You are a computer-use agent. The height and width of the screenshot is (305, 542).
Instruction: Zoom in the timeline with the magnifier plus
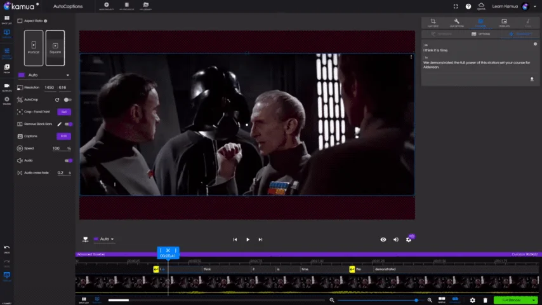click(x=430, y=300)
